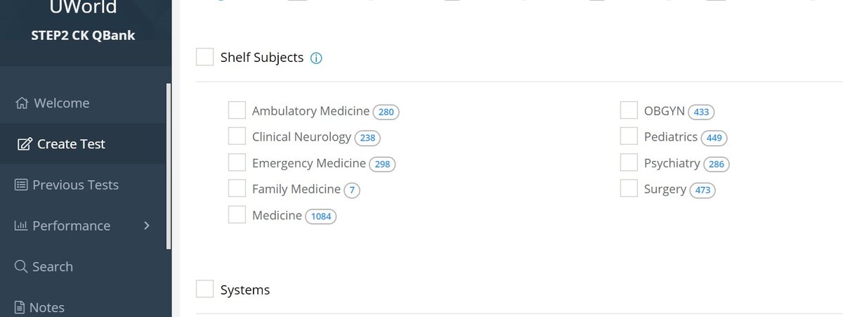Check the Ambulatory Medicine checkbox

[237, 111]
